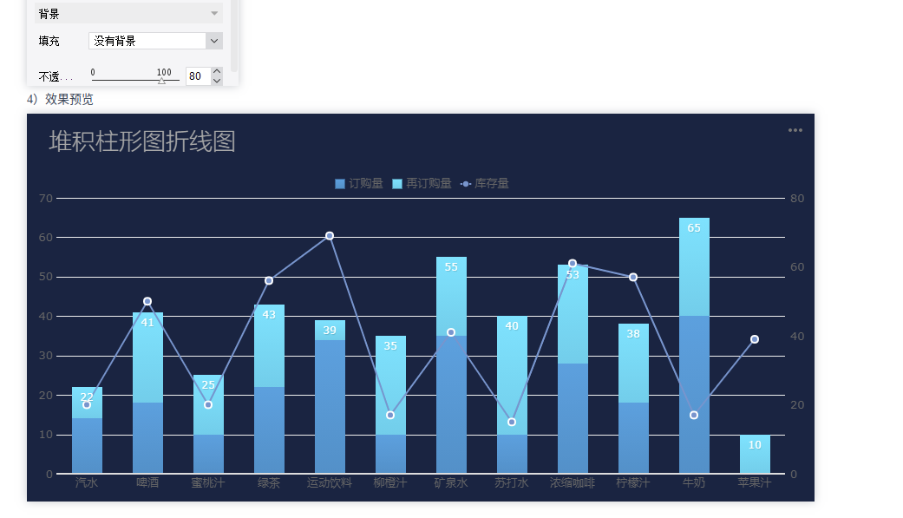Image resolution: width=903 pixels, height=518 pixels.
Task: Select the 柳橙汁 bar data label 35
Action: (x=390, y=345)
